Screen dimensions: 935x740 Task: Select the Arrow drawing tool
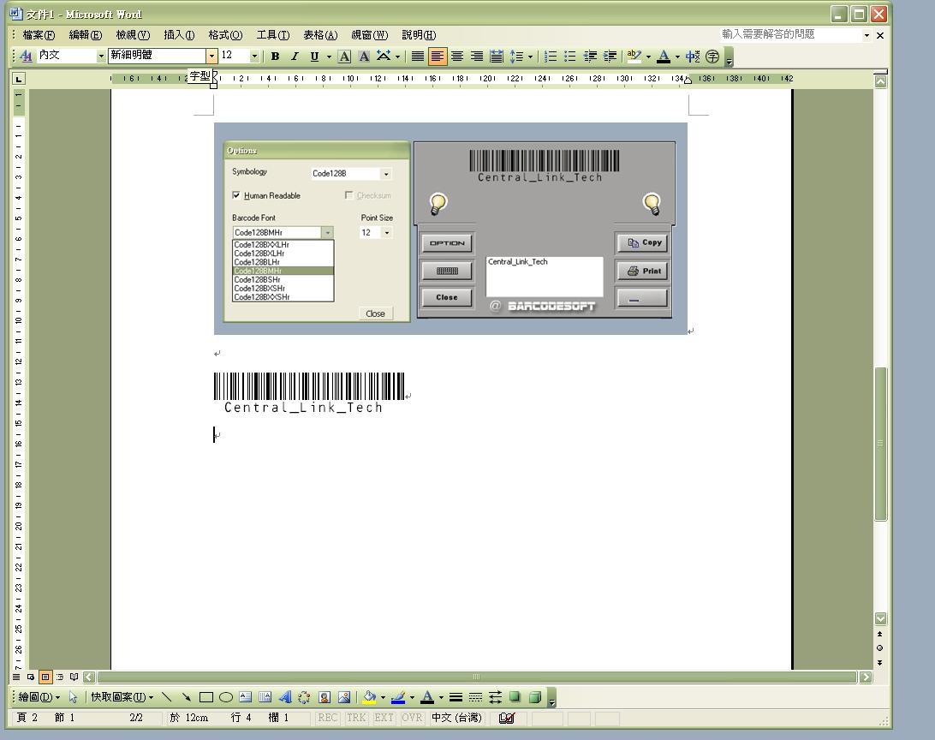pyautogui.click(x=186, y=697)
